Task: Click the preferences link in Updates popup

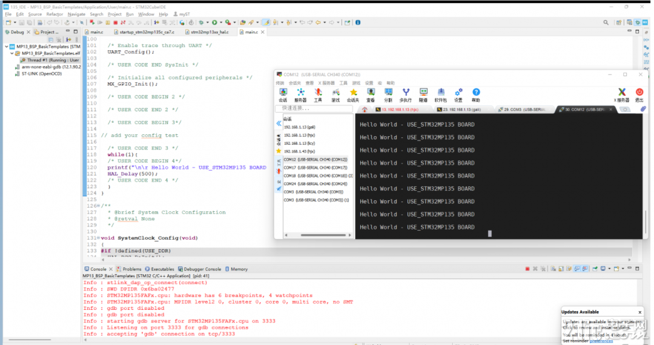Action: pos(601,341)
